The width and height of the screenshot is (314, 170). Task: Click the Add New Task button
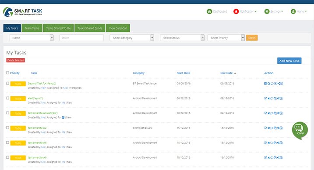(x=289, y=61)
